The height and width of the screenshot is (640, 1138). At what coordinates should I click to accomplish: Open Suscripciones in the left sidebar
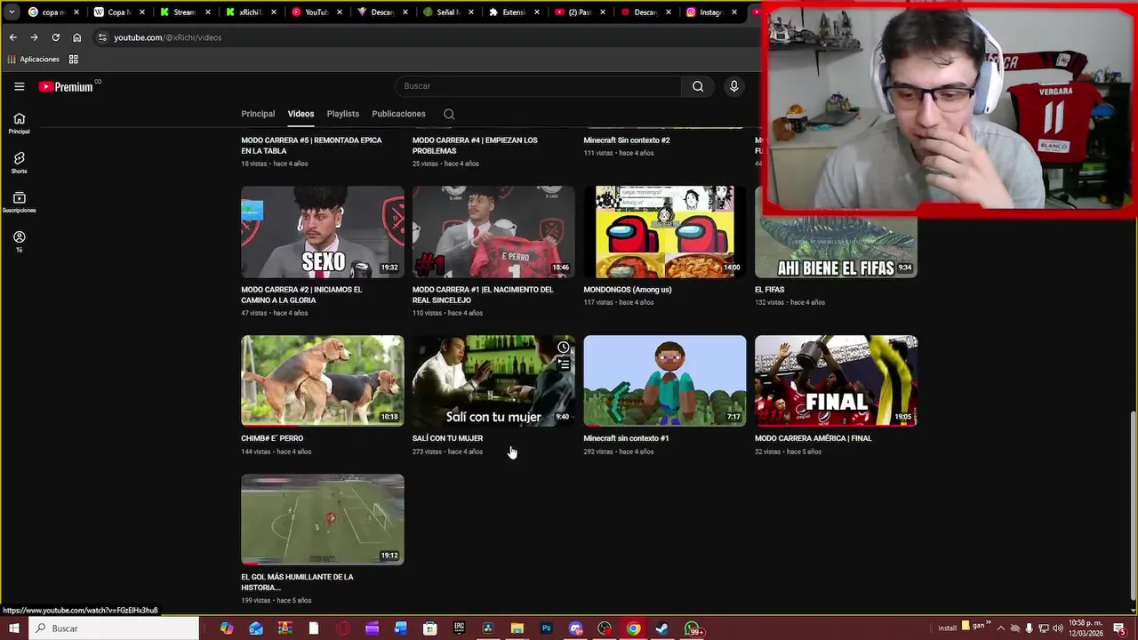click(19, 203)
